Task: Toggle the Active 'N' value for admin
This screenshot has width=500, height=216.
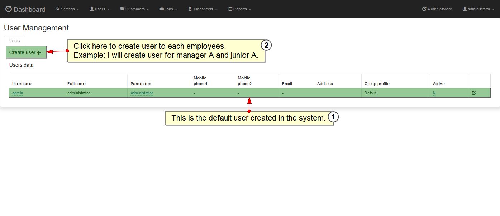Action: pyautogui.click(x=434, y=93)
